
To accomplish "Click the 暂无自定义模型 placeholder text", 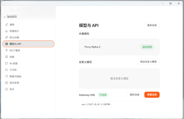I will pyautogui.click(x=119, y=79).
